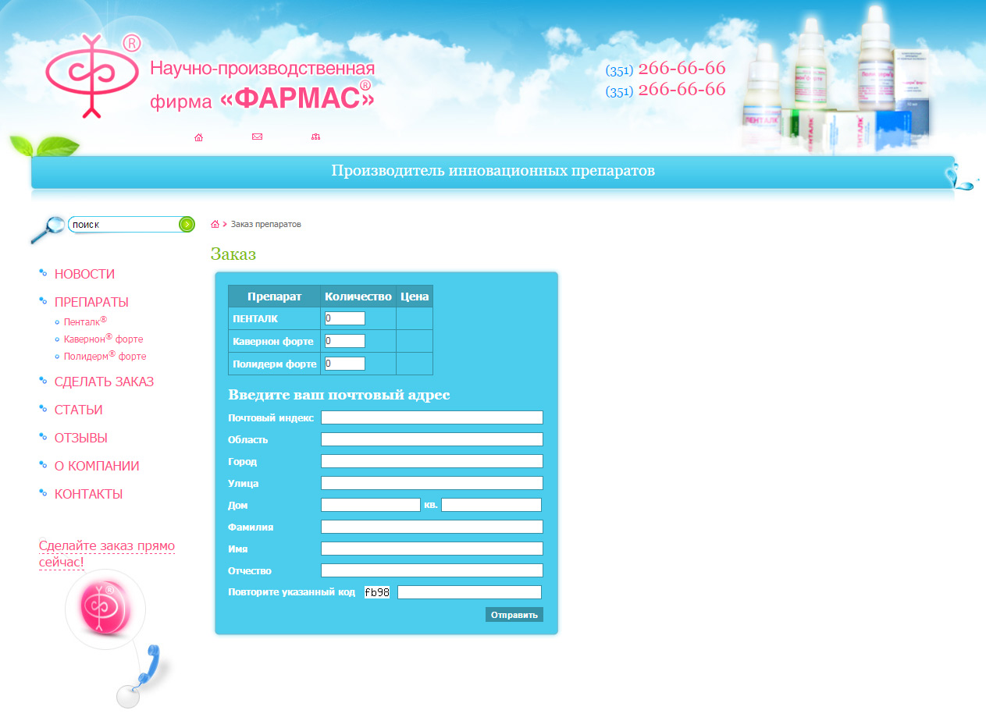The width and height of the screenshot is (986, 728).
Task: Click the 'Введите ваш почтовый адрес' heading
Action: tap(339, 395)
